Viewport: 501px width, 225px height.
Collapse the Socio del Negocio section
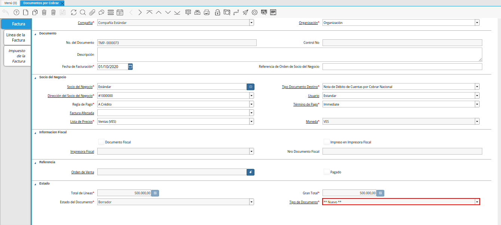pos(36,77)
